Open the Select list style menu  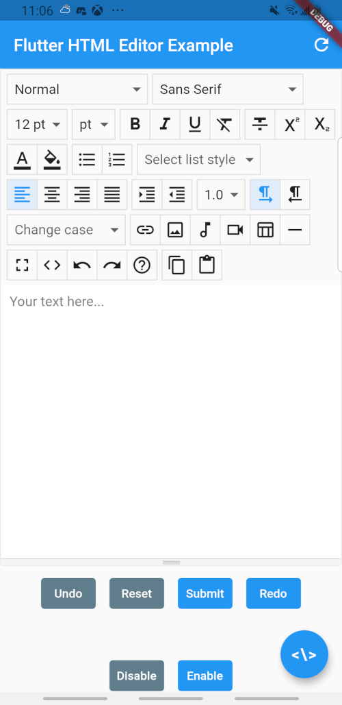[198, 159]
